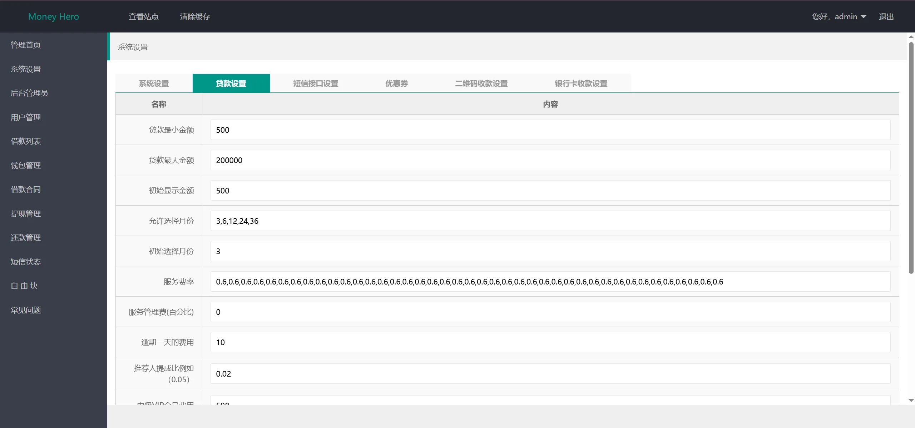915x428 pixels.
Task: Click the vertical scrollbar thumb
Action: coord(911,157)
